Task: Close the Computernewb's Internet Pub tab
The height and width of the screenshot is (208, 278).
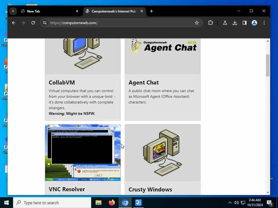Action: pos(142,11)
